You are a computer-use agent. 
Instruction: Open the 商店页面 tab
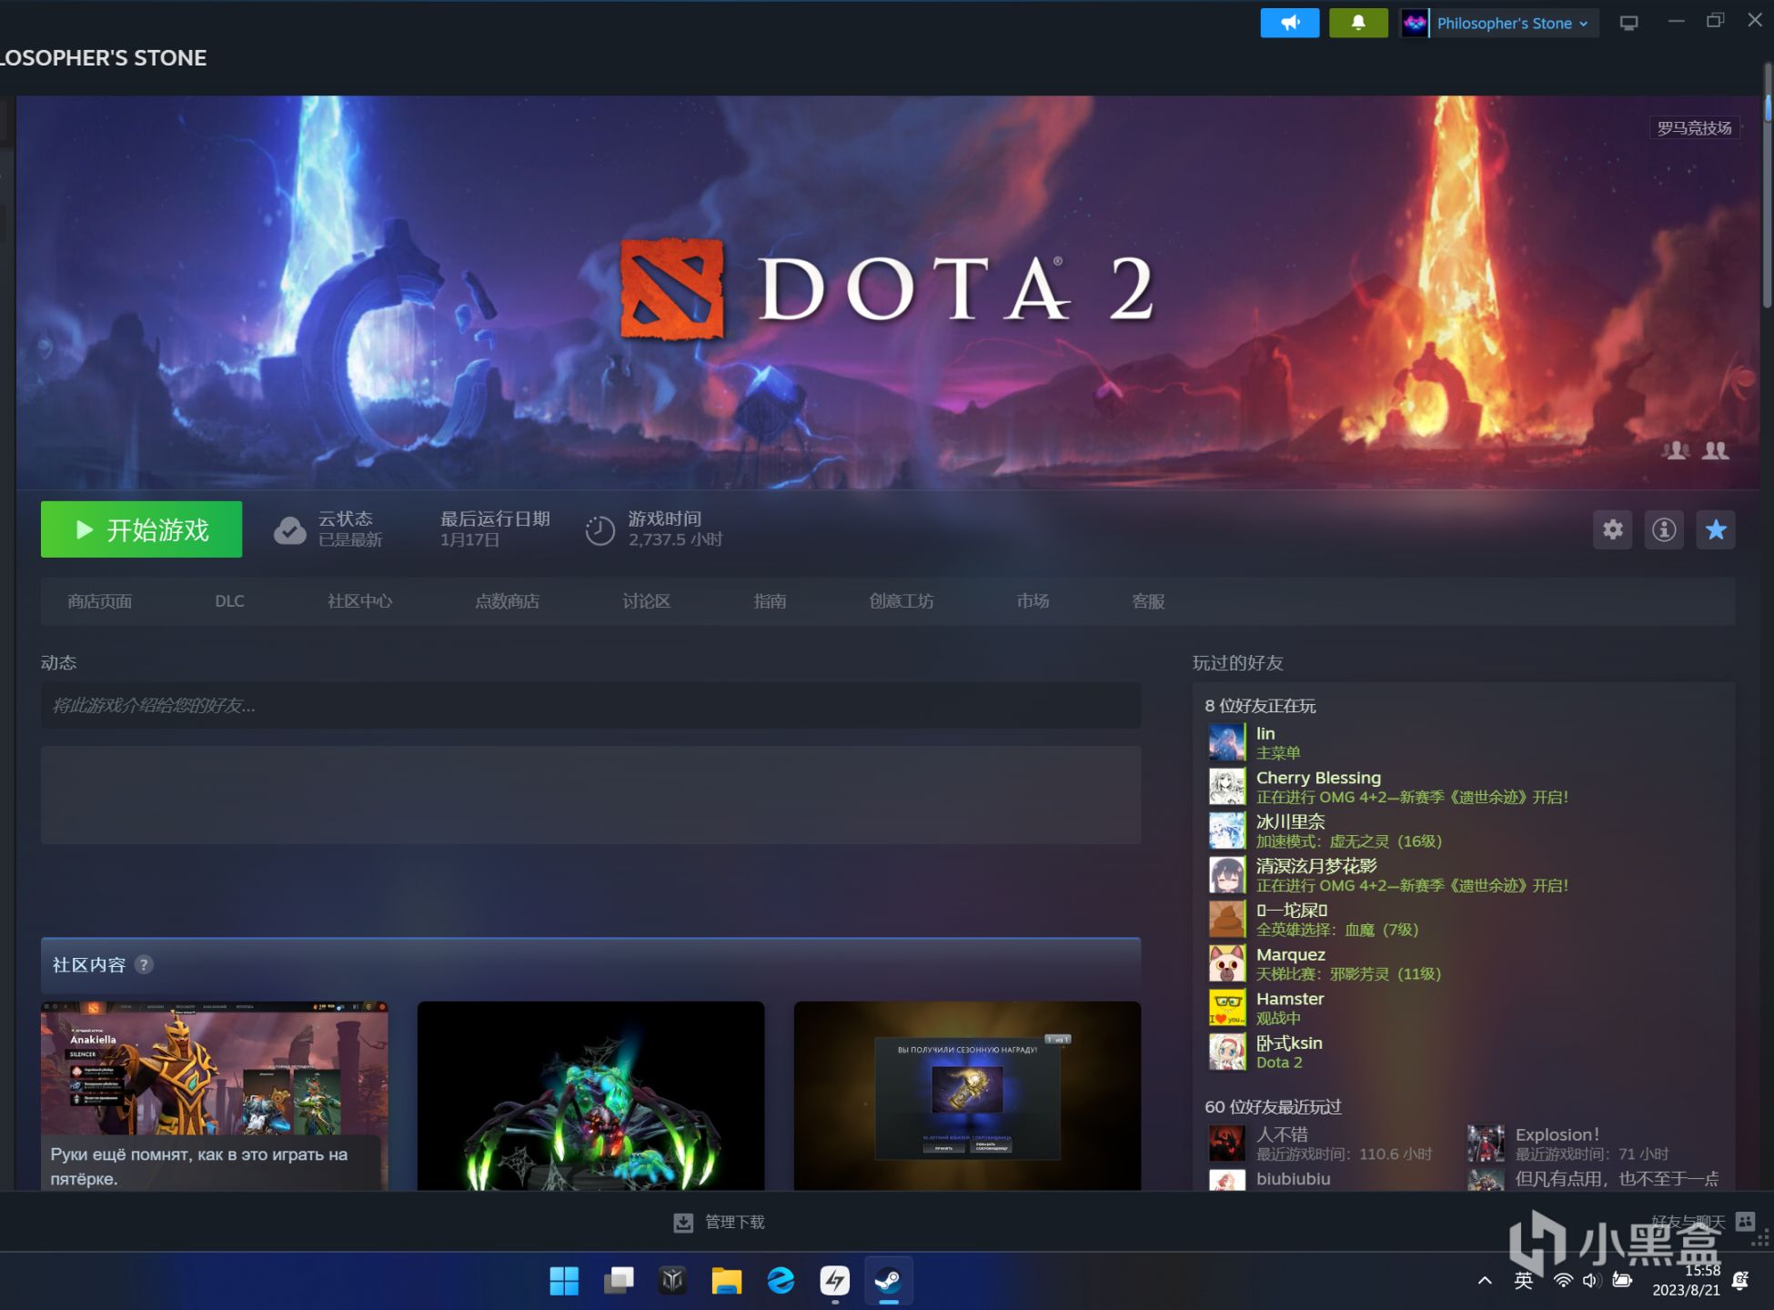pyautogui.click(x=100, y=601)
